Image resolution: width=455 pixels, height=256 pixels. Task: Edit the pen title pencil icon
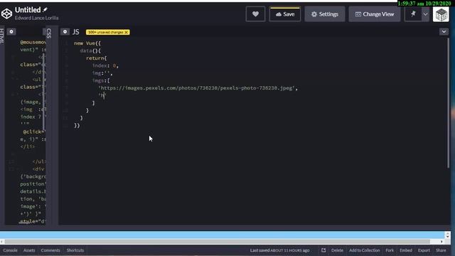coord(45,9)
